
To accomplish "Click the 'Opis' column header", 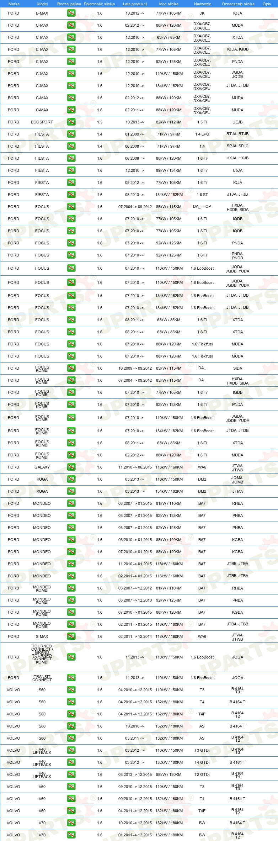I will 267,4.
